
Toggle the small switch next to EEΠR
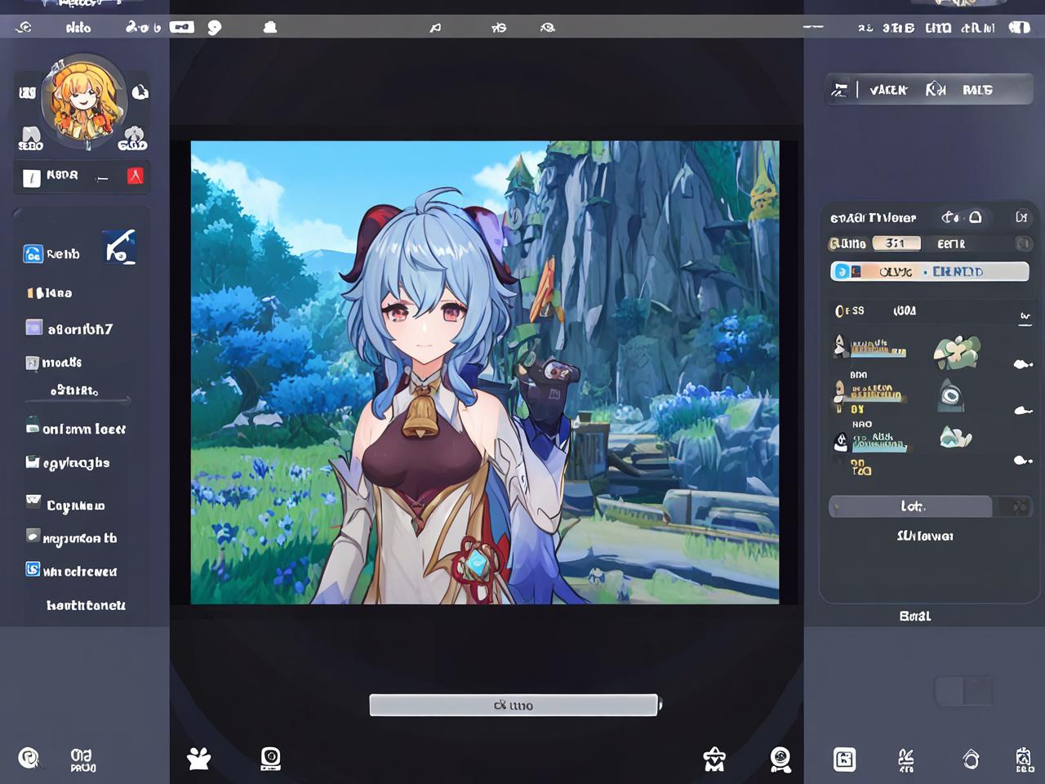click(1023, 244)
